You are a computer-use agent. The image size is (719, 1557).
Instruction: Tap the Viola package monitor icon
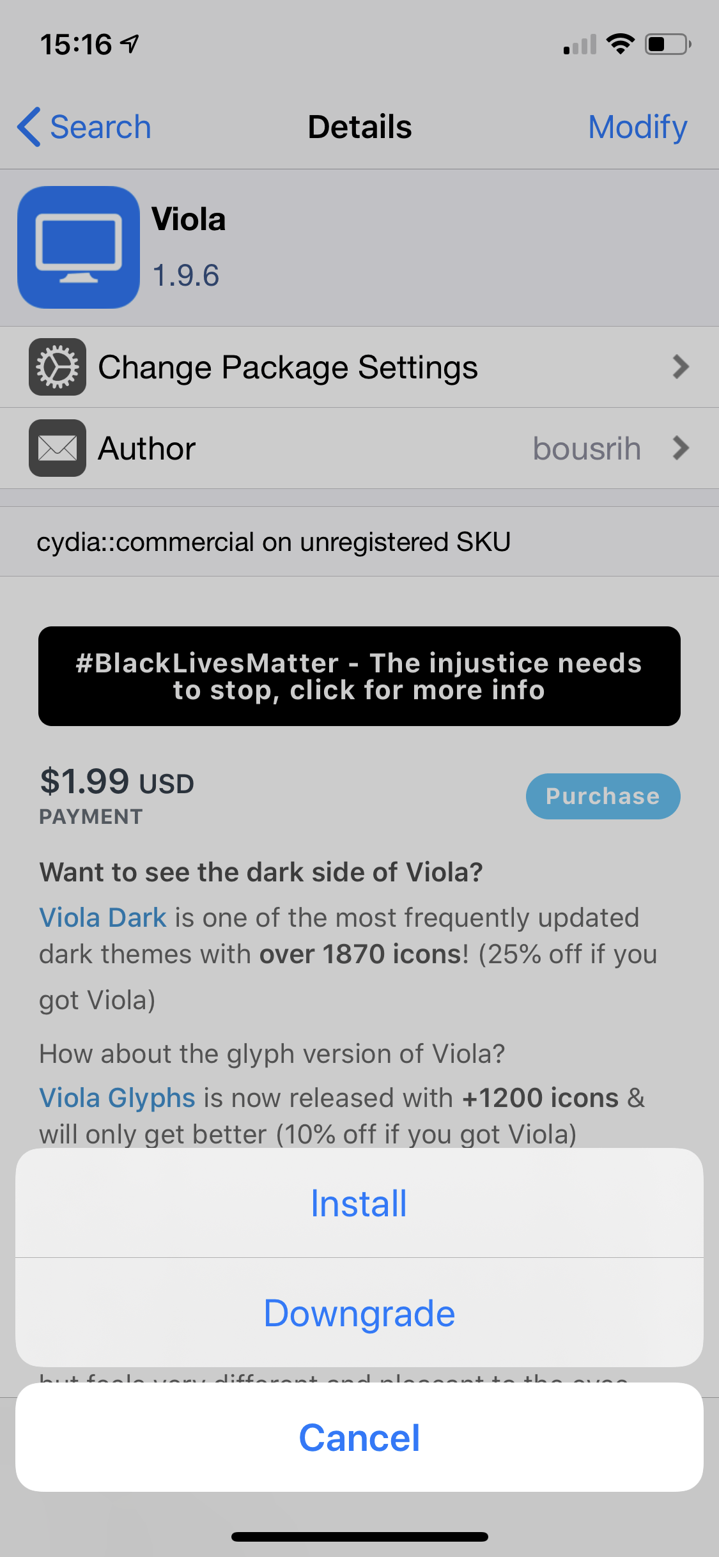pyautogui.click(x=79, y=247)
